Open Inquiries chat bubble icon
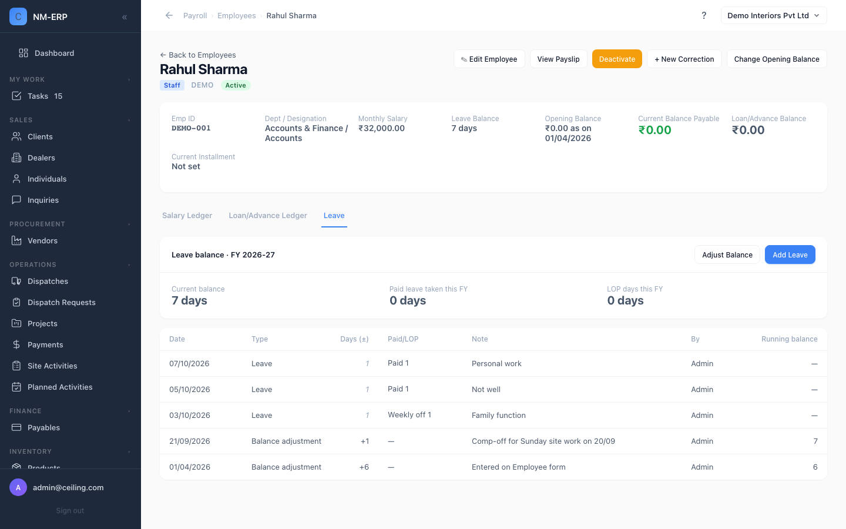The height and width of the screenshot is (529, 846). tap(16, 200)
